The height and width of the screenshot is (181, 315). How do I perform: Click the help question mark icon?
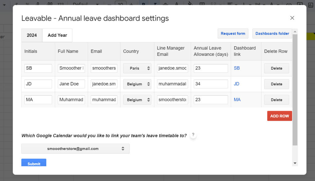pos(193,135)
